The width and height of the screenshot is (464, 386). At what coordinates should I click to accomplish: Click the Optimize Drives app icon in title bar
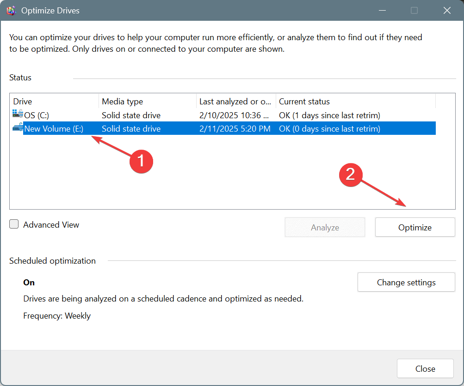pyautogui.click(x=11, y=11)
